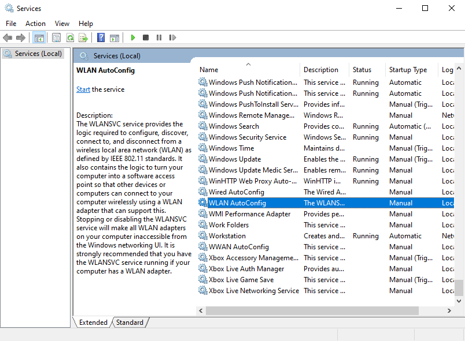Viewport: 465px width, 341px height.
Task: Open the Help toolbar icon
Action: click(x=101, y=38)
